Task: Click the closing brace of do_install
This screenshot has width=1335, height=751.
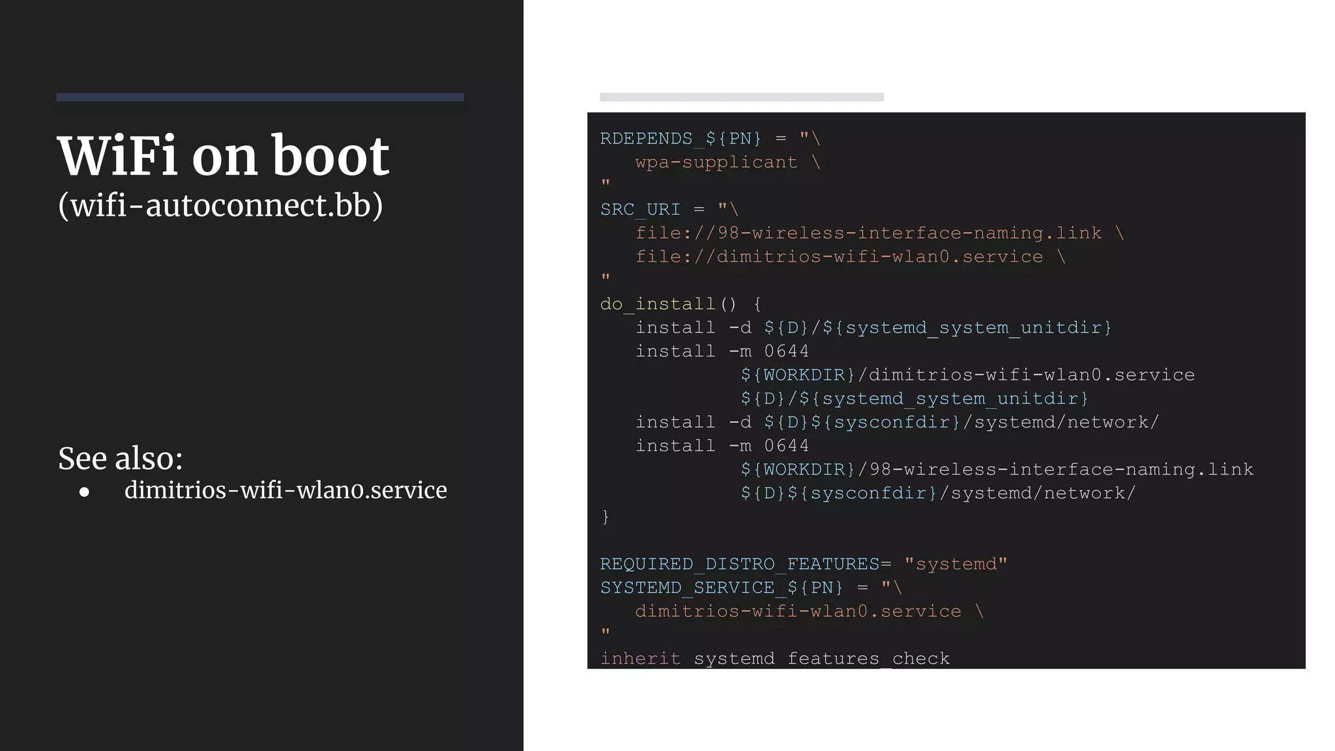Action: coord(606,516)
